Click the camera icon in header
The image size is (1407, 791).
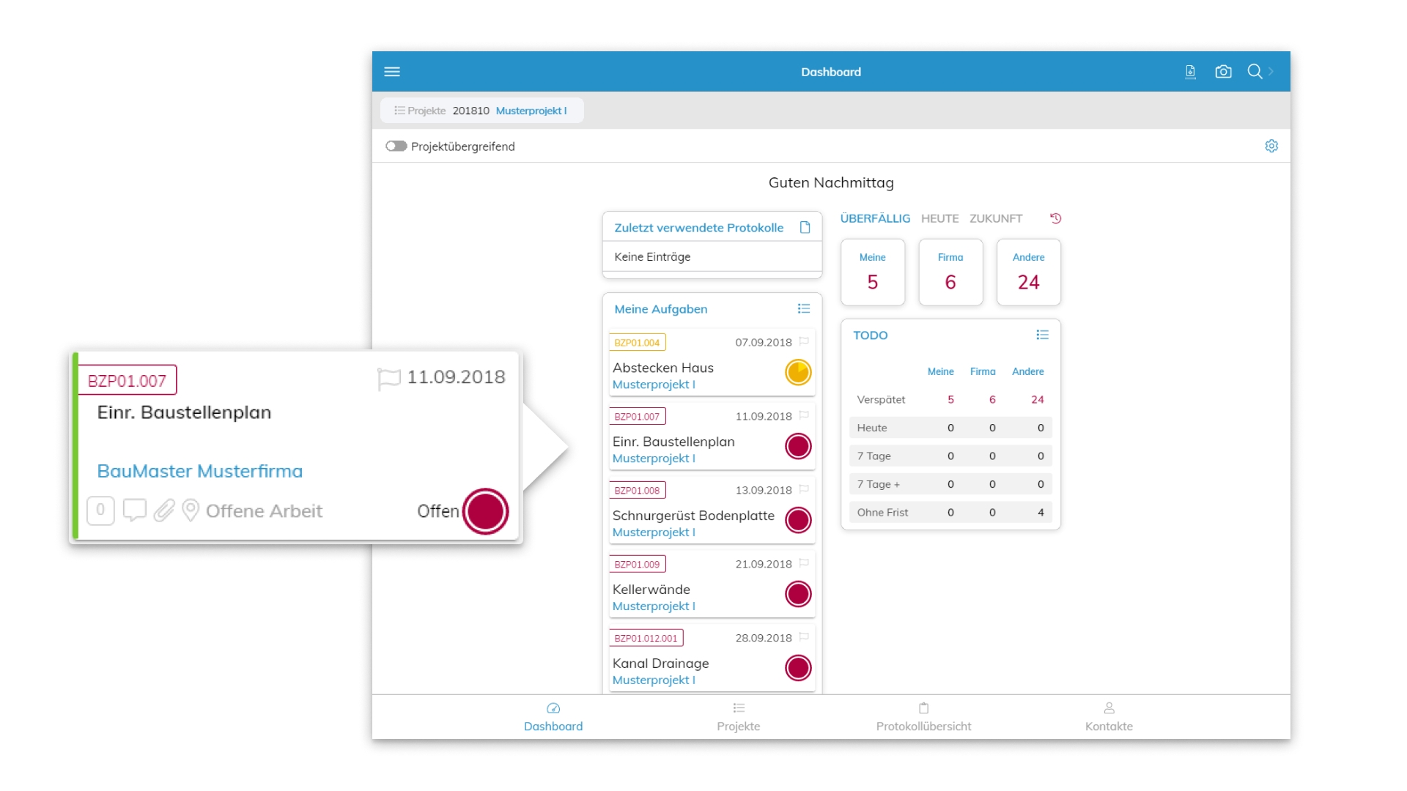click(x=1223, y=72)
